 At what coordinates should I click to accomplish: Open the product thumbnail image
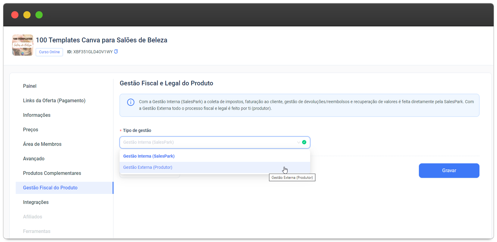click(x=23, y=45)
